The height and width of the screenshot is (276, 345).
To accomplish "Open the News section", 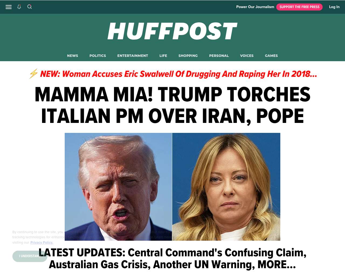I will pyautogui.click(x=73, y=56).
